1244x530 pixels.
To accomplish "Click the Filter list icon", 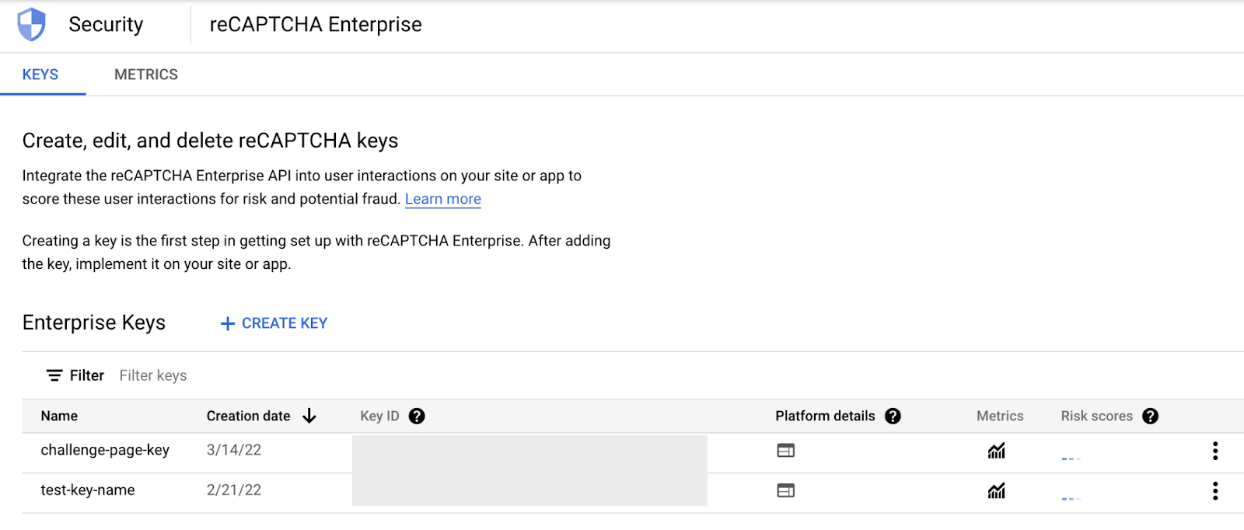I will [x=54, y=376].
